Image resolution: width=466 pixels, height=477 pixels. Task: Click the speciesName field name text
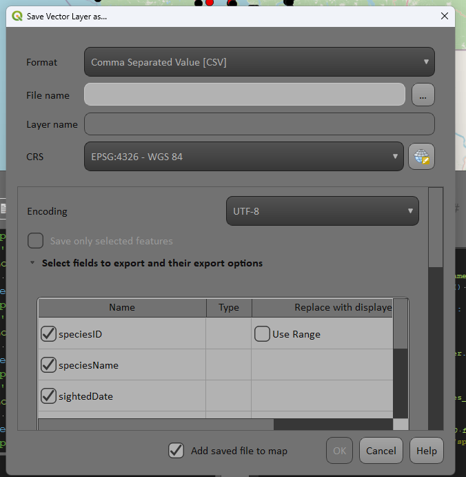(x=88, y=365)
